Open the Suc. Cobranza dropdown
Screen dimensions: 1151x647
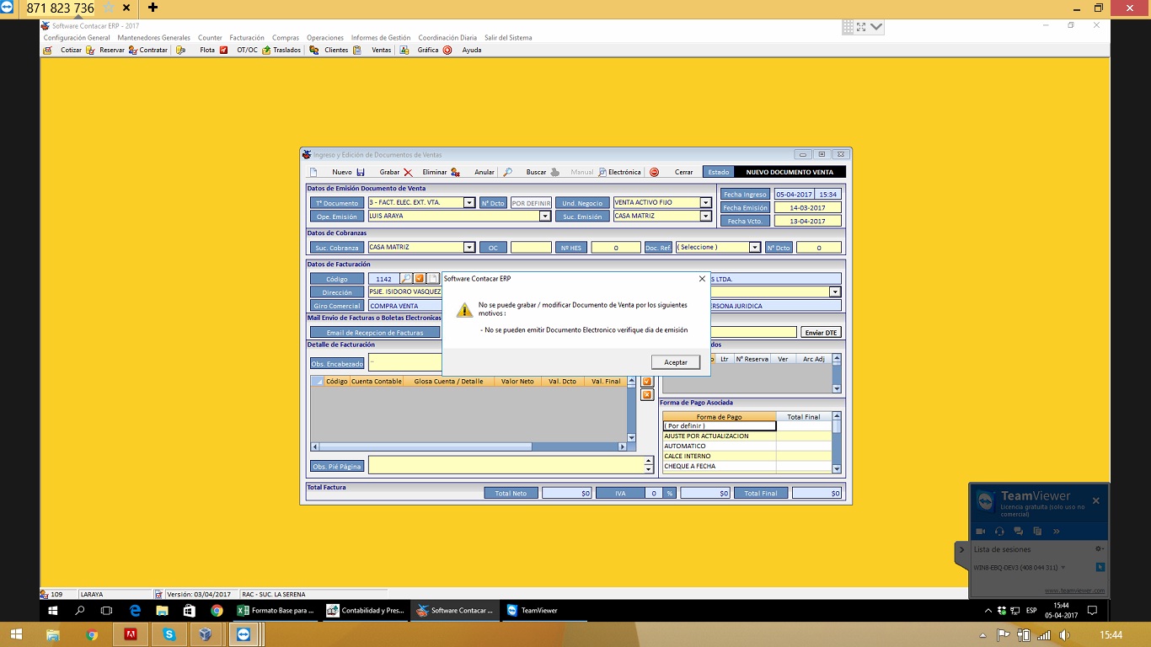tap(469, 248)
